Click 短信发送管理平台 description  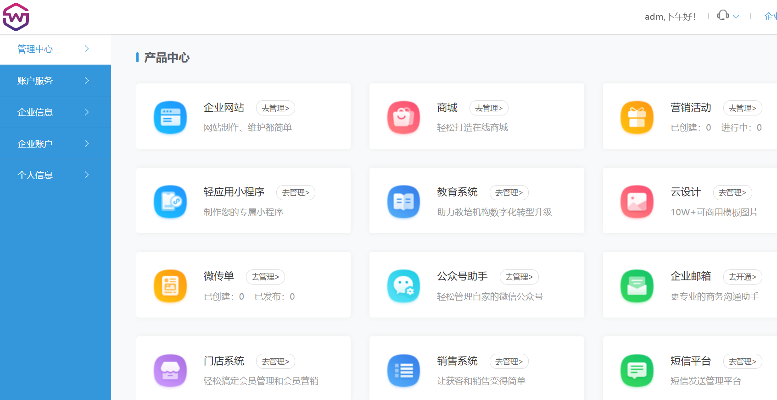pyautogui.click(x=706, y=381)
